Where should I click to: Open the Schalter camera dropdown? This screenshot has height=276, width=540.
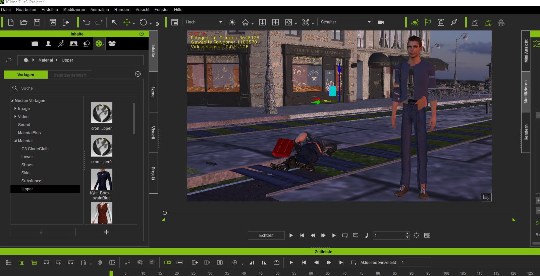pos(345,22)
